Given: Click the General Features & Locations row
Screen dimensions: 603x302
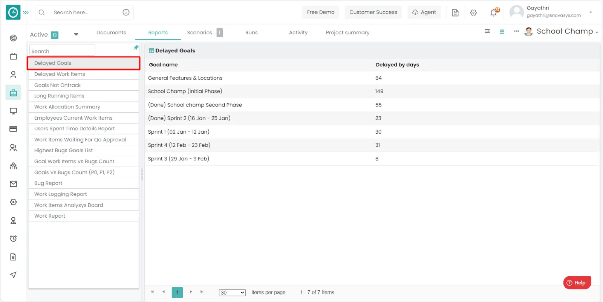Looking at the screenshot, I should (x=372, y=78).
